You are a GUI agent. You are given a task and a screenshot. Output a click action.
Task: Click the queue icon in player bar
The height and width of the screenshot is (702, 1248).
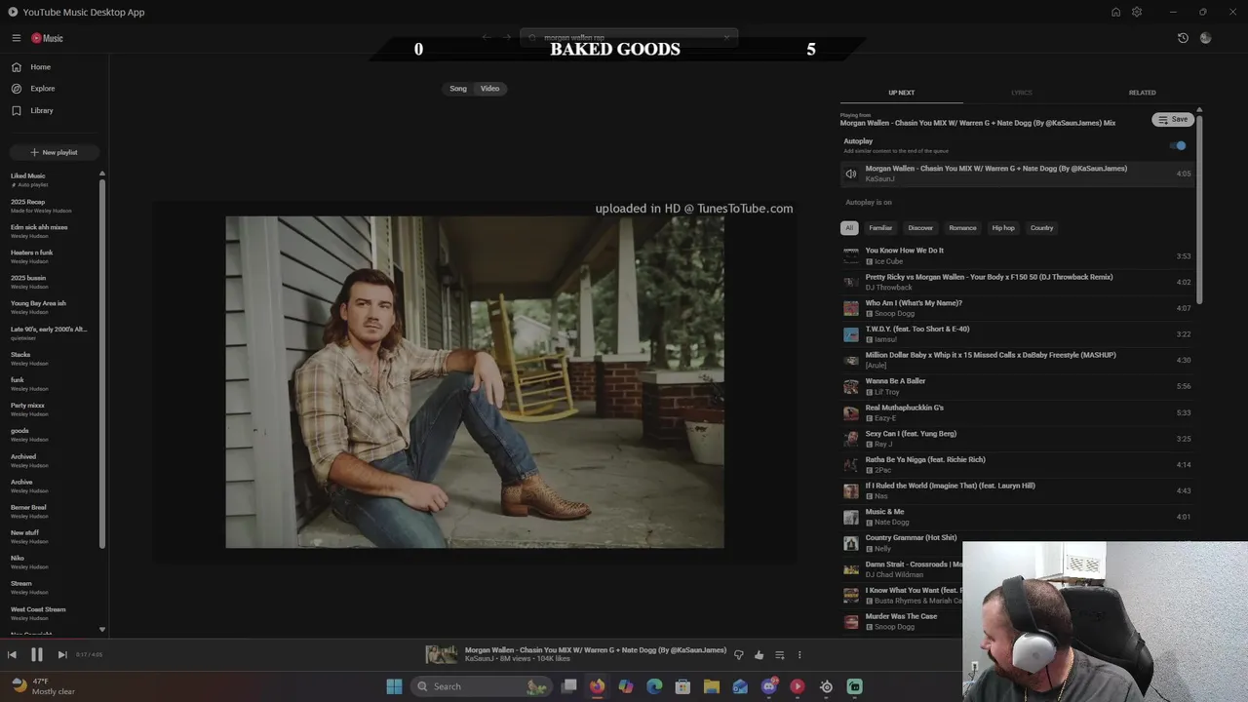tap(779, 655)
